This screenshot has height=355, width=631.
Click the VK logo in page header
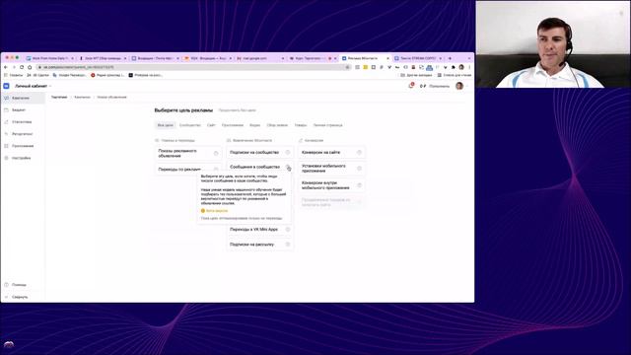pos(6,86)
